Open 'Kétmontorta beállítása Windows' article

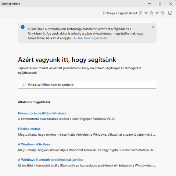(x=42, y=113)
